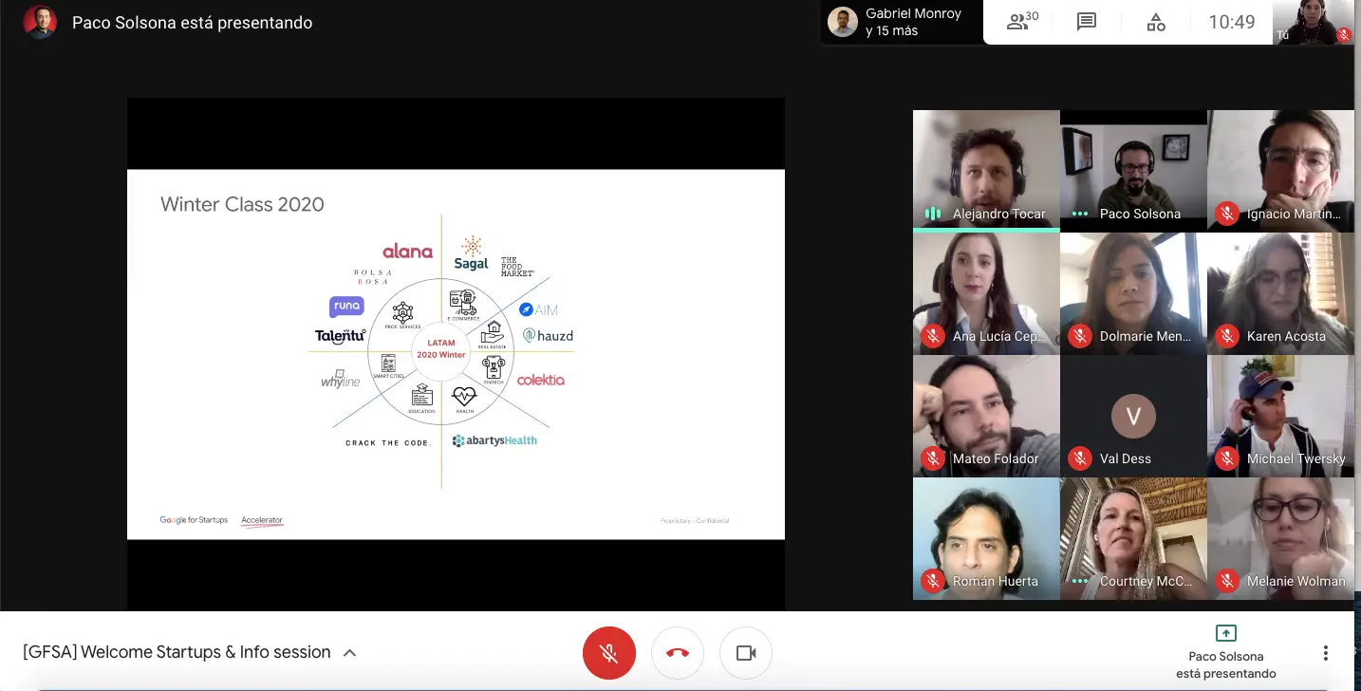Toggle the camera button
Image resolution: width=1361 pixels, height=691 pixels.
point(746,653)
